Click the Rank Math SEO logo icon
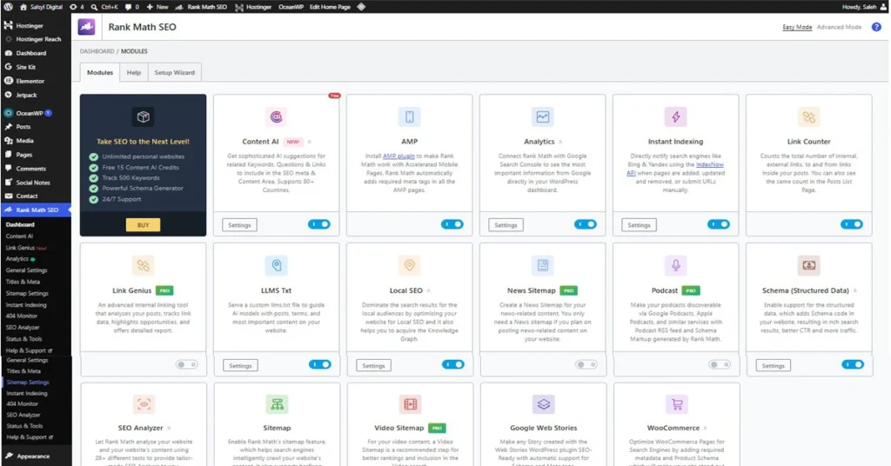891x466 pixels. click(86, 27)
